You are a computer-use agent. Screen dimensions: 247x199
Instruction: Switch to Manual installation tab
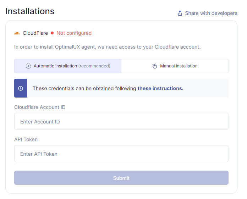pyautogui.click(x=175, y=66)
